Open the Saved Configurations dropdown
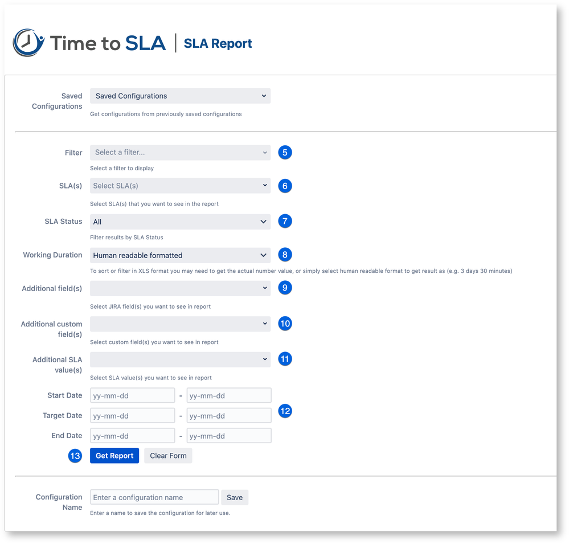The image size is (569, 544). click(x=180, y=96)
